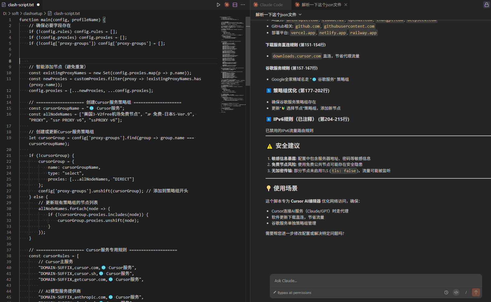The width and height of the screenshot is (491, 302).
Task: Expand the 解析一下这个json文件 conversation dropdown
Action: pos(278,15)
